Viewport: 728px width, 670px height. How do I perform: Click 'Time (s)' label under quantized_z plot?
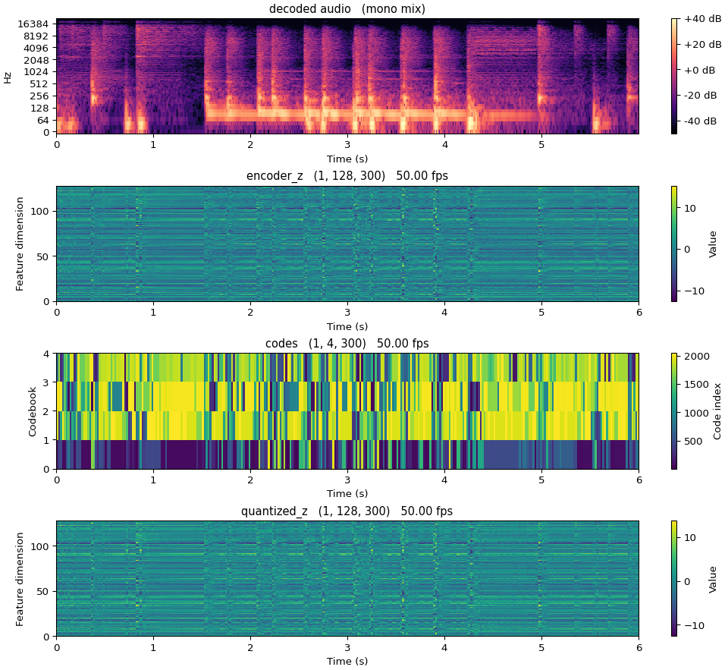[347, 661]
